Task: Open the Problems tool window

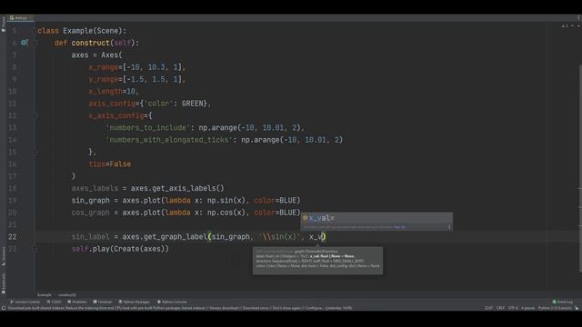Action: [76, 302]
